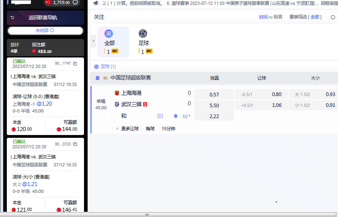Bet draw at odds 2.22
This screenshot has height=217, width=338.
214,116
